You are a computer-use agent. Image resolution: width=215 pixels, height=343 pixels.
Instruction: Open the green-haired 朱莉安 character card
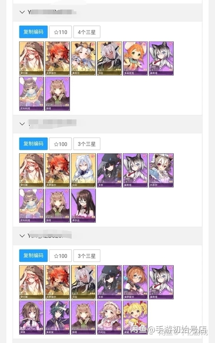(58, 318)
